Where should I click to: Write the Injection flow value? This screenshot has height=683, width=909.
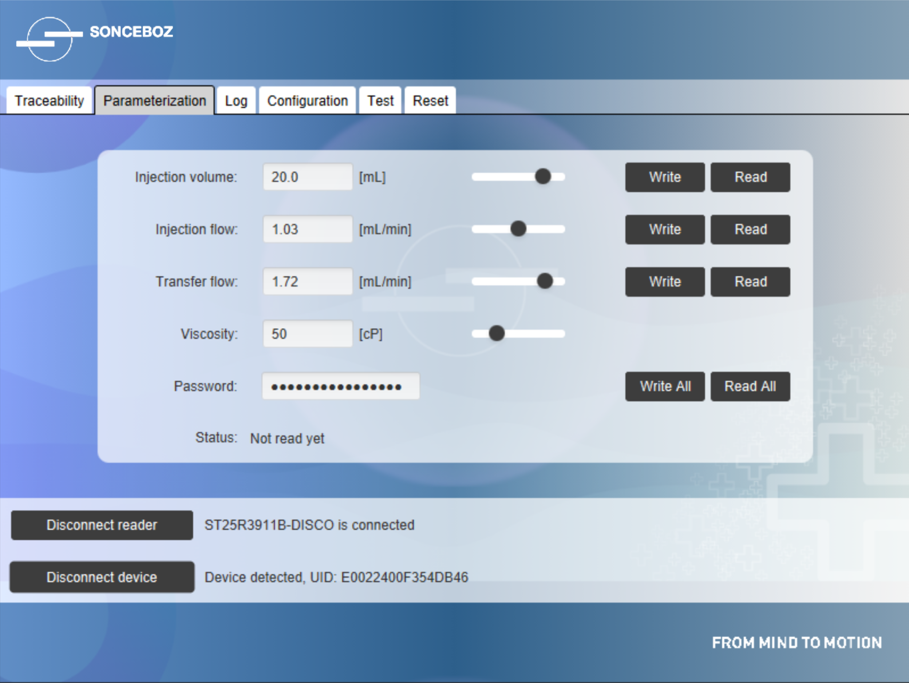664,230
